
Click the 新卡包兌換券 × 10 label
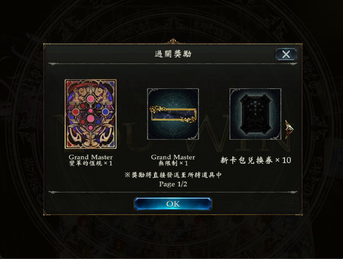(x=256, y=160)
